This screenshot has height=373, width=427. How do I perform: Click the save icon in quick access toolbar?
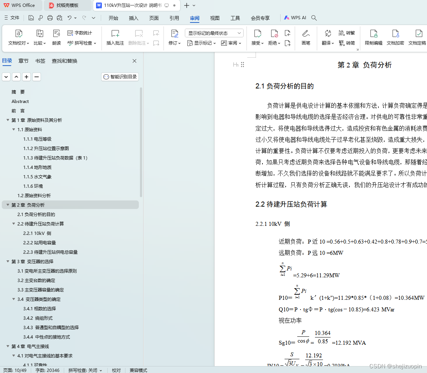click(x=31, y=18)
